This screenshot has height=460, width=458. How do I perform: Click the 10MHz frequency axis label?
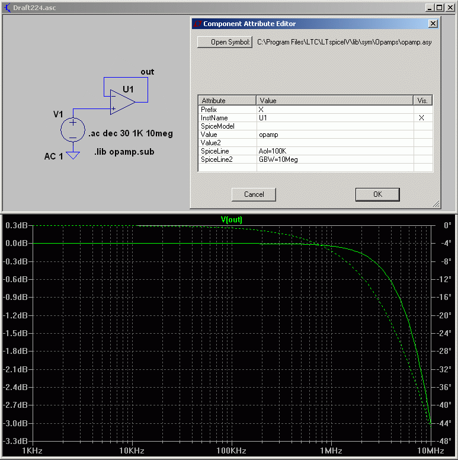click(x=430, y=451)
